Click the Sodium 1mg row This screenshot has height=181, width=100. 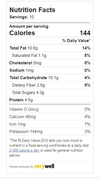[50, 70]
